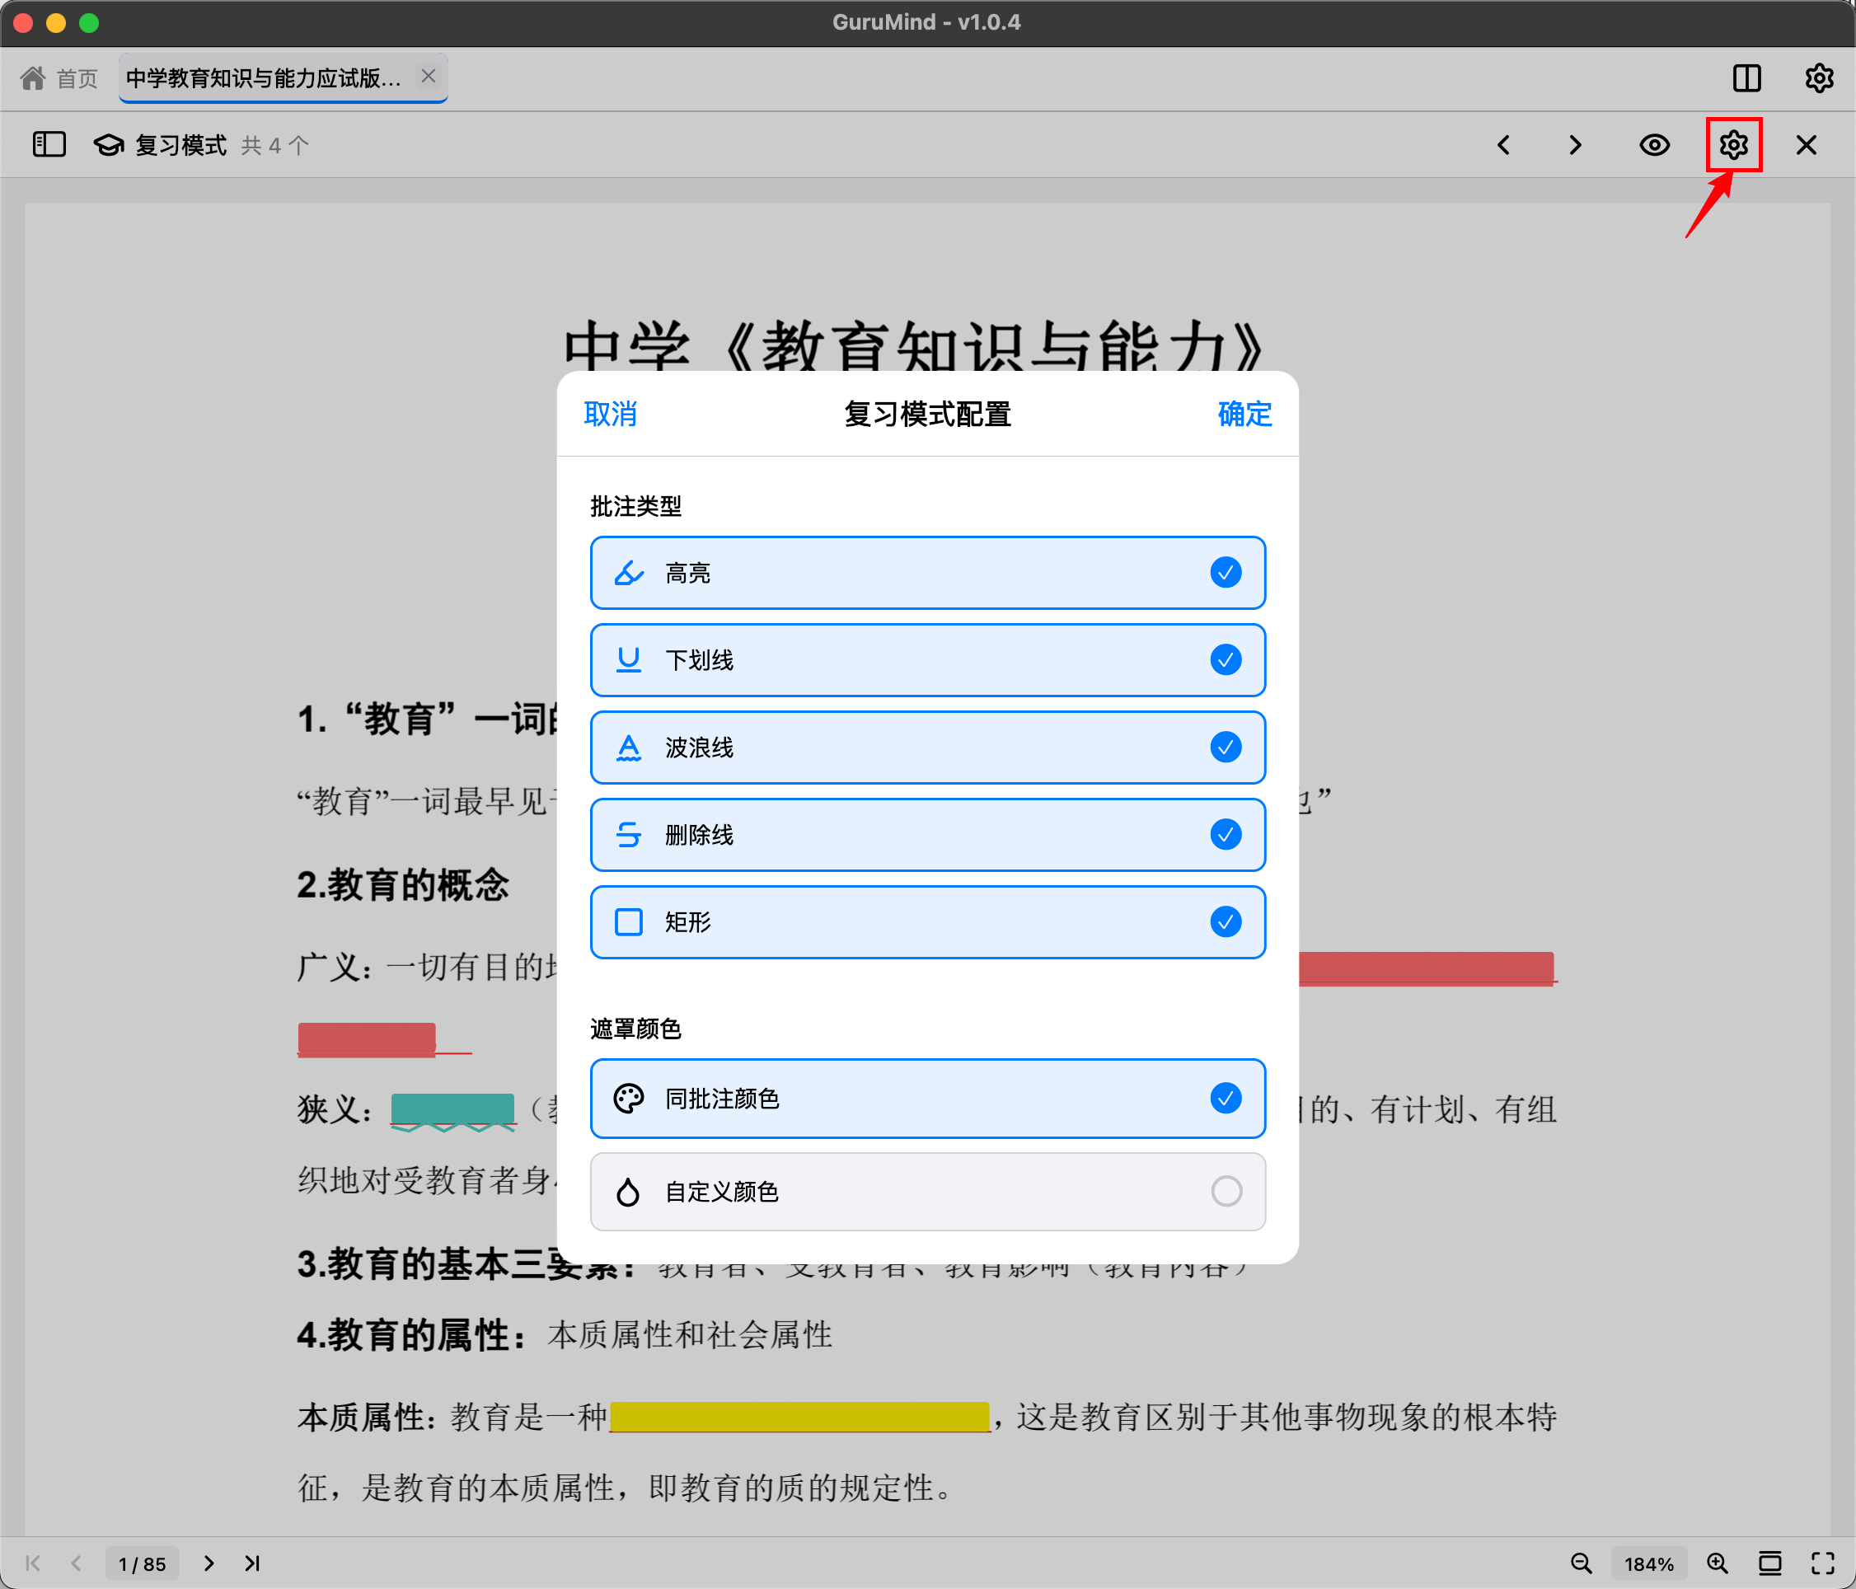This screenshot has width=1856, height=1589.
Task: Confirm settings by clicking 确定
Action: click(x=1244, y=415)
